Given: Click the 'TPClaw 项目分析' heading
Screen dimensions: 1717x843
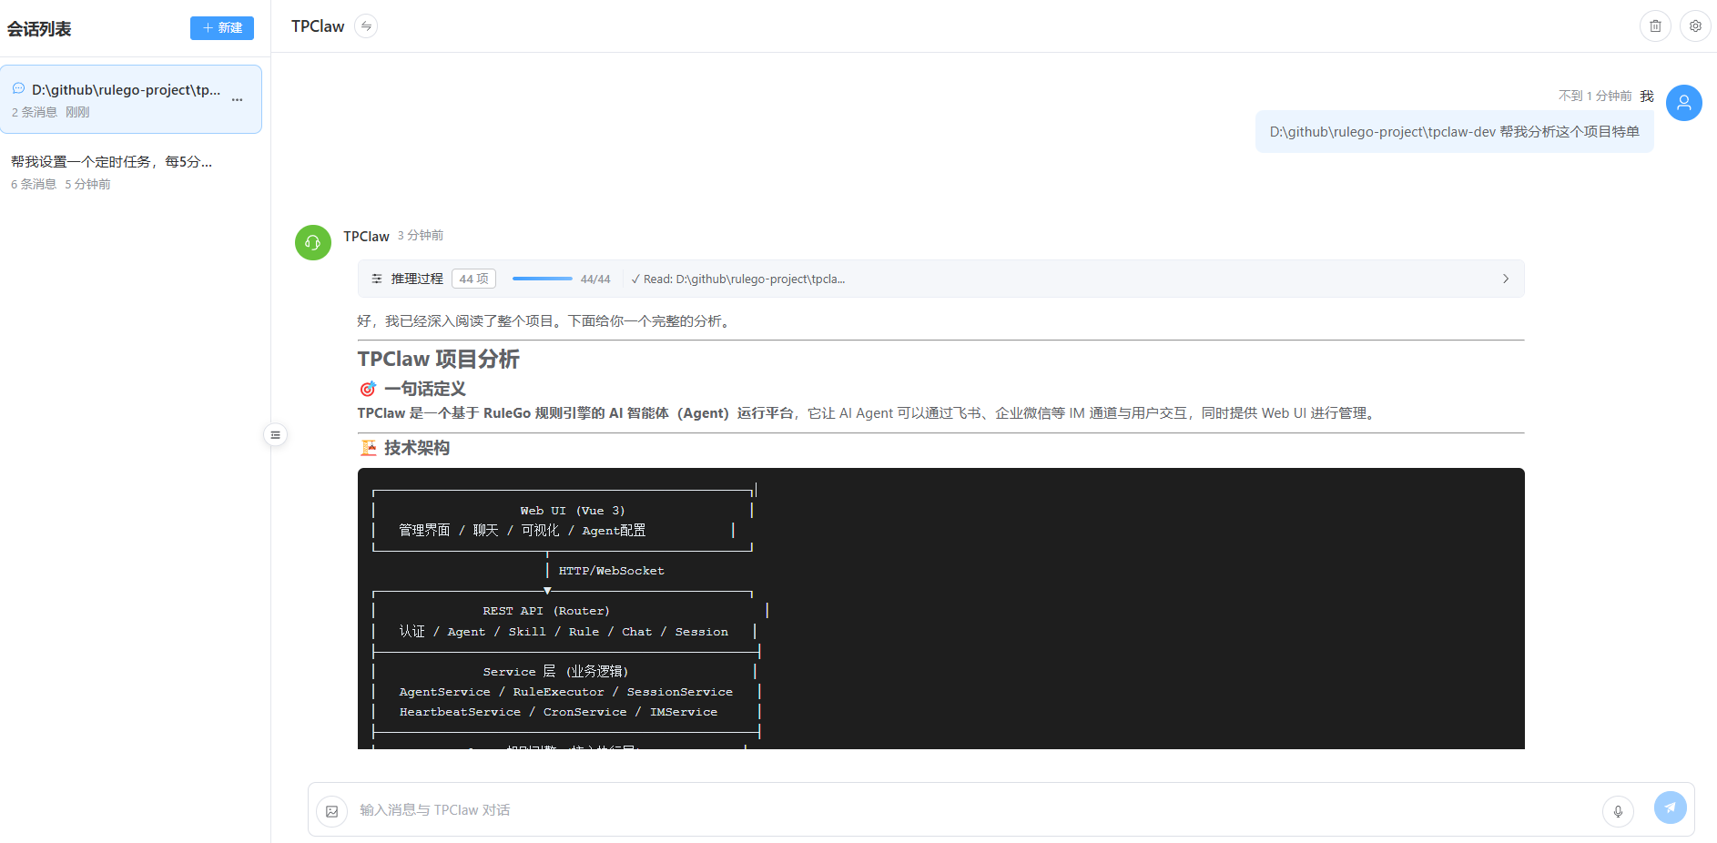Looking at the screenshot, I should pos(439,359).
